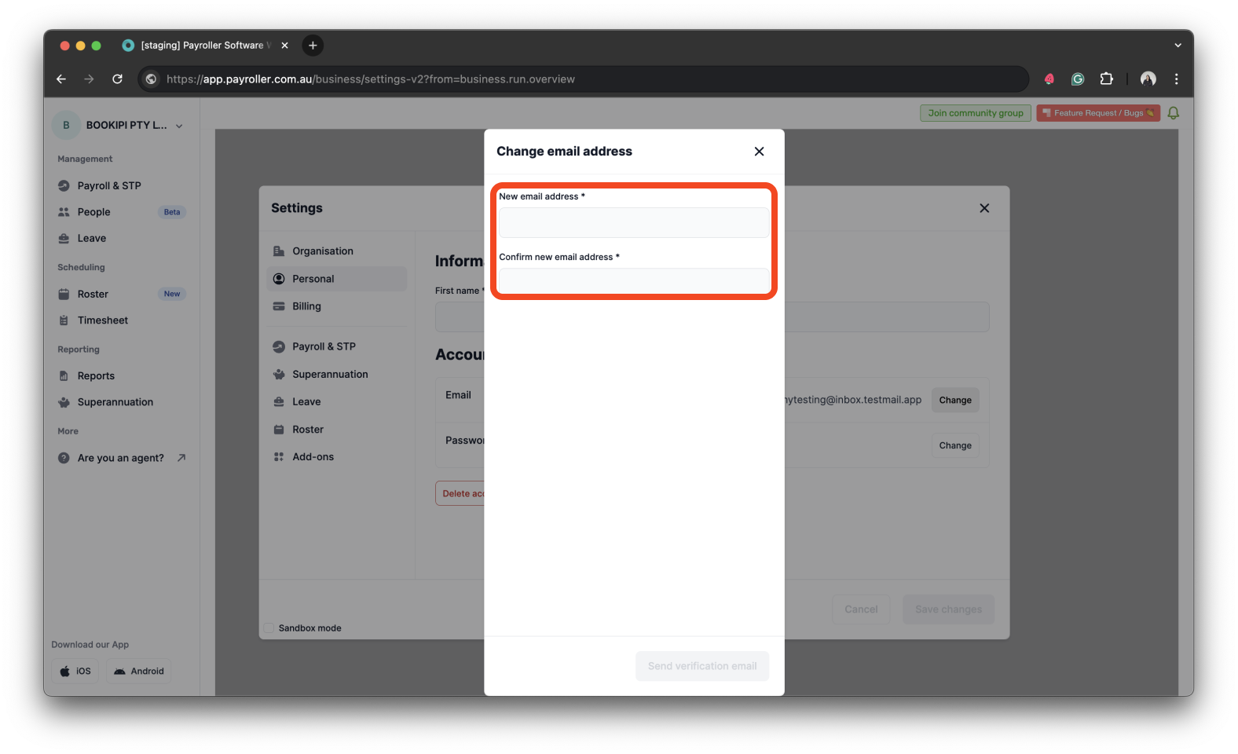The width and height of the screenshot is (1238, 754).
Task: Click the site information icon
Action: [152, 79]
